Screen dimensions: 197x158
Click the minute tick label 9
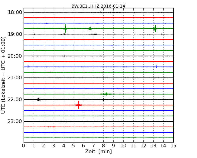pos(113,146)
